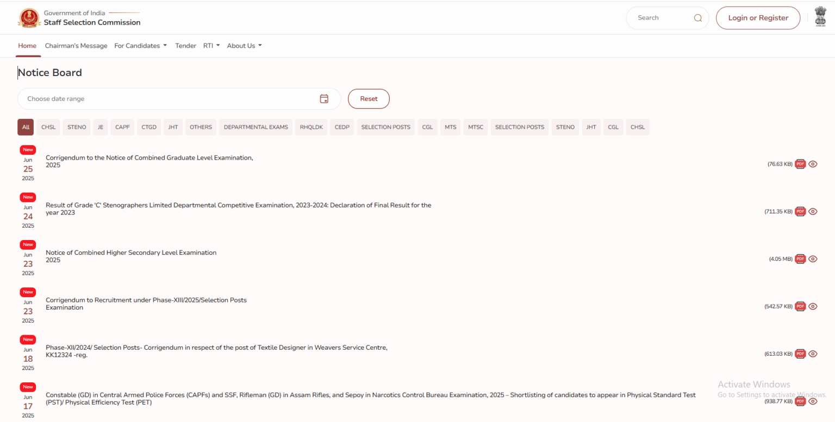Click the Staff Selection Commission logo
Image resolution: width=835 pixels, height=422 pixels.
coord(29,17)
